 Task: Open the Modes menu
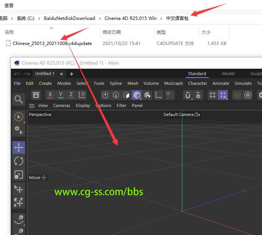64,83
